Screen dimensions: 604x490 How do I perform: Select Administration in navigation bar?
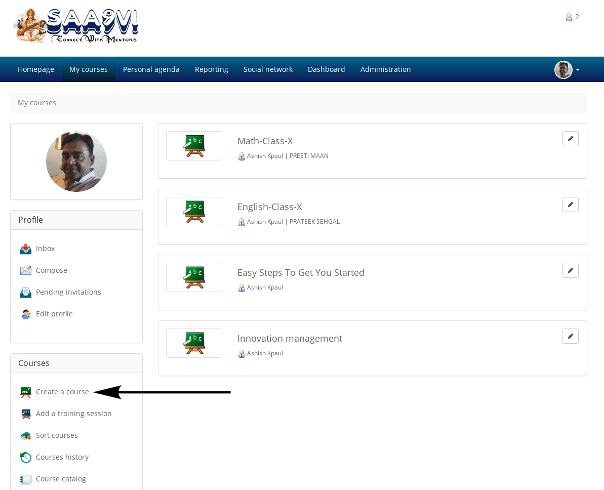click(x=385, y=69)
